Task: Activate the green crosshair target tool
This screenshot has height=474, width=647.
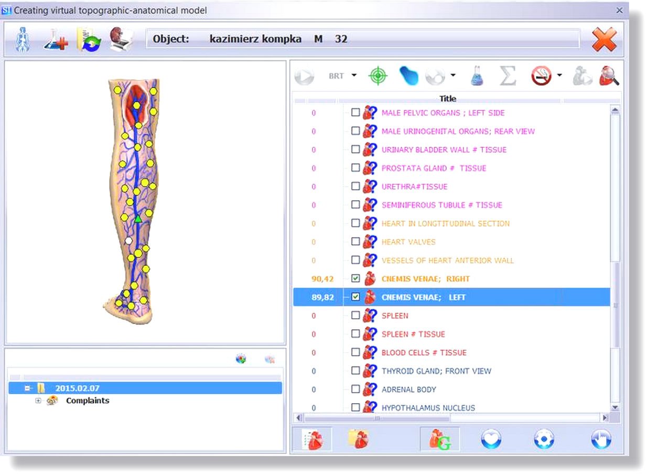Action: pos(376,75)
